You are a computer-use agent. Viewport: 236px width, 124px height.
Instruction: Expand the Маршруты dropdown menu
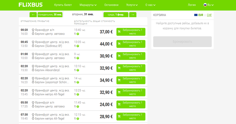point(88,5)
